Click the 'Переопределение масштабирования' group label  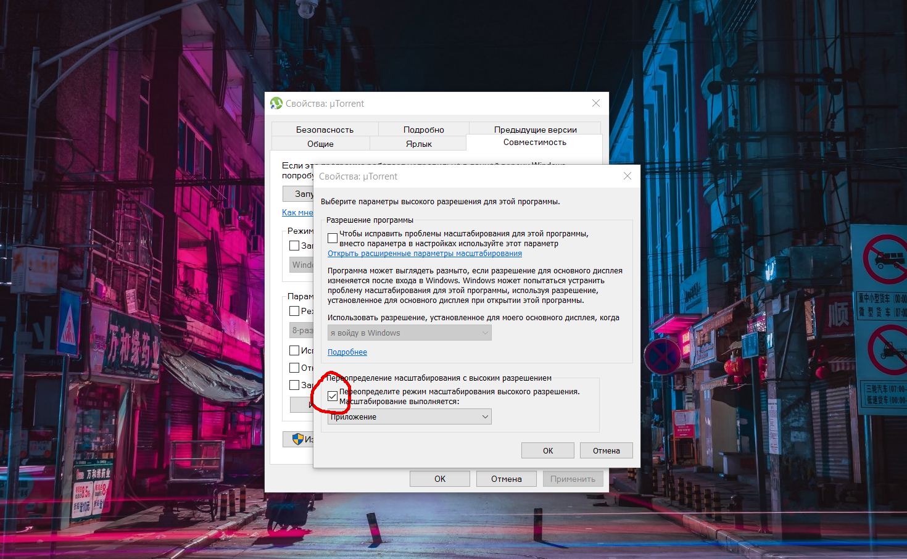click(x=439, y=378)
